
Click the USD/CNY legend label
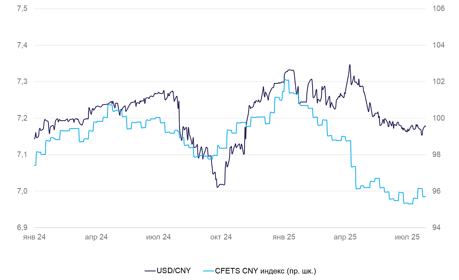[x=173, y=271]
